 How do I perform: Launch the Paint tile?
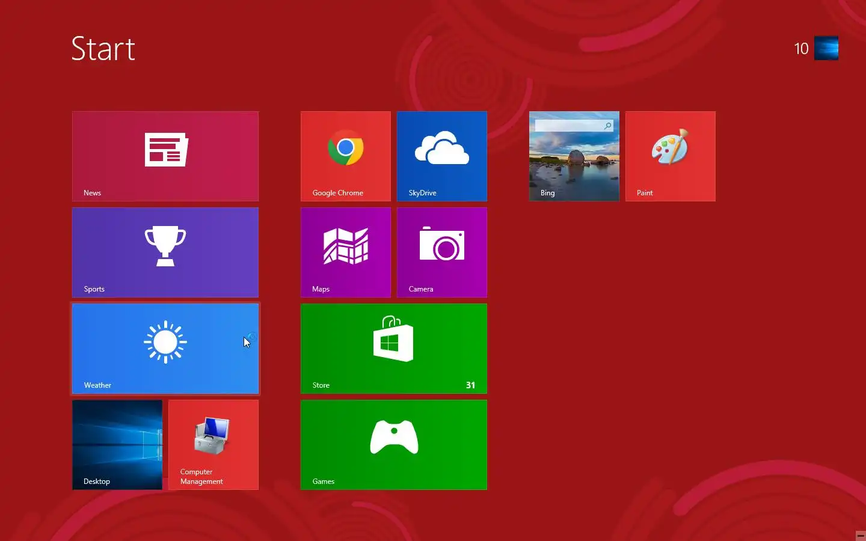[x=671, y=156]
